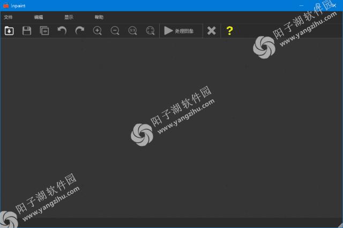Redo the last undone action
This screenshot has width=343, height=228.
80,31
